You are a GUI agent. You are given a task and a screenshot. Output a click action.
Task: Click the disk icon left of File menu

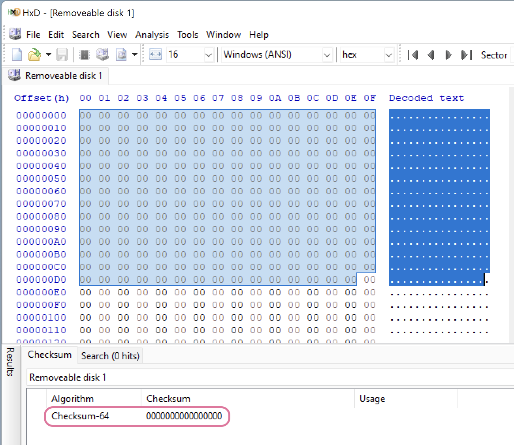point(15,34)
